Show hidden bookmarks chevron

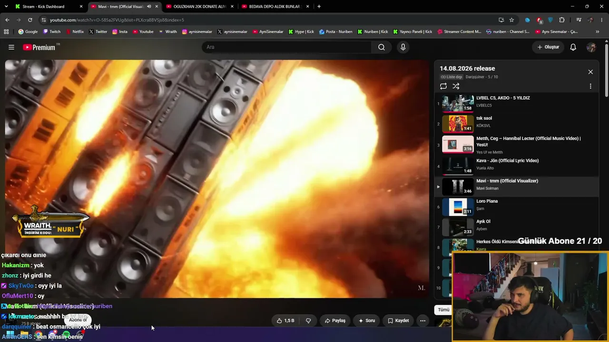tap(598, 32)
